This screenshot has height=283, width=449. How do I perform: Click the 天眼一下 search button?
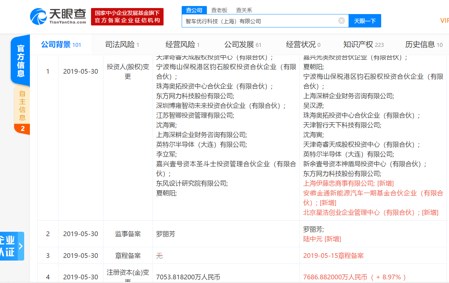(x=365, y=21)
